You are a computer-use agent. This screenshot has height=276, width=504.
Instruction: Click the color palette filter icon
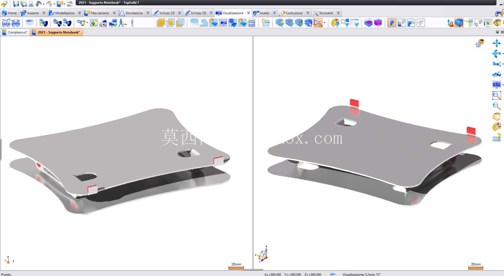pos(335,23)
